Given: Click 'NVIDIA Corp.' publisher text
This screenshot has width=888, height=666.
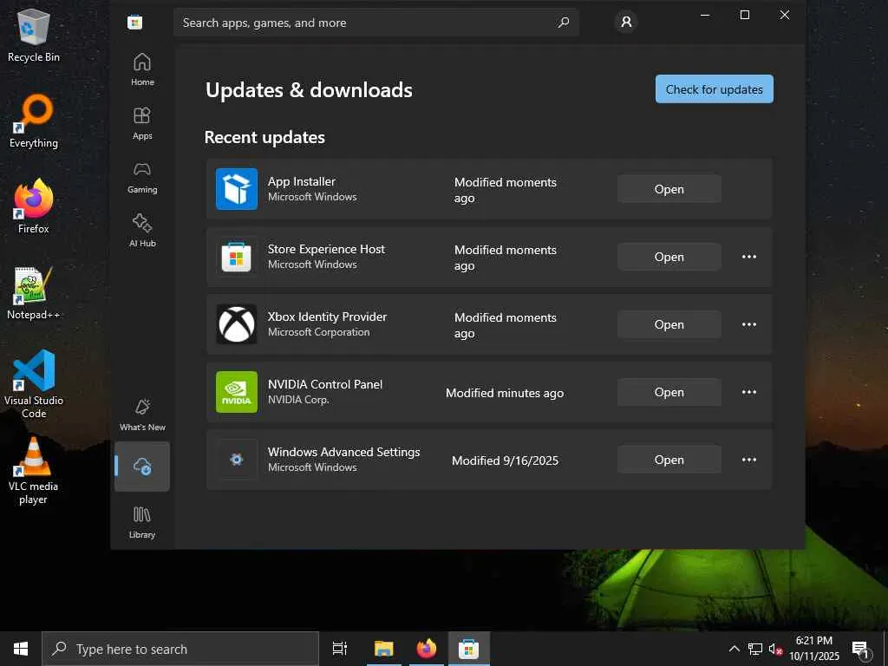Looking at the screenshot, I should point(298,399).
